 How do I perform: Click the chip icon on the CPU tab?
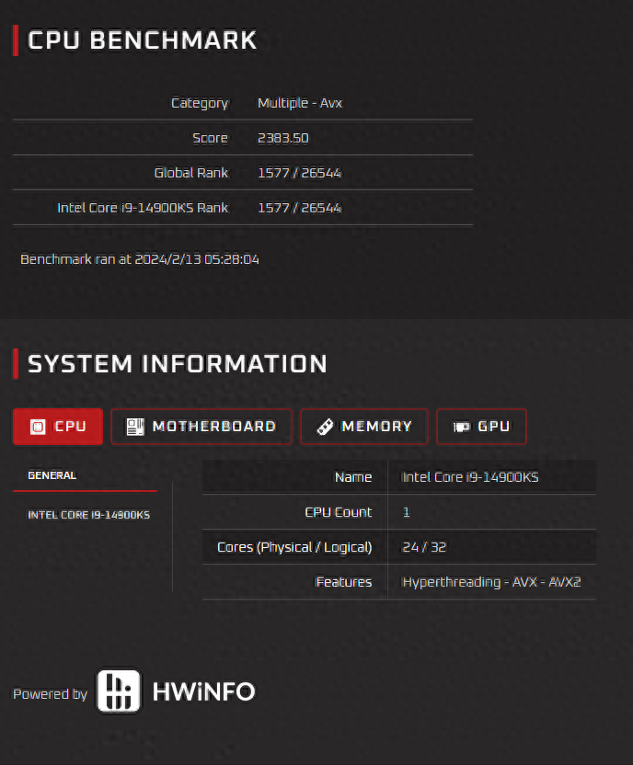tap(38, 427)
